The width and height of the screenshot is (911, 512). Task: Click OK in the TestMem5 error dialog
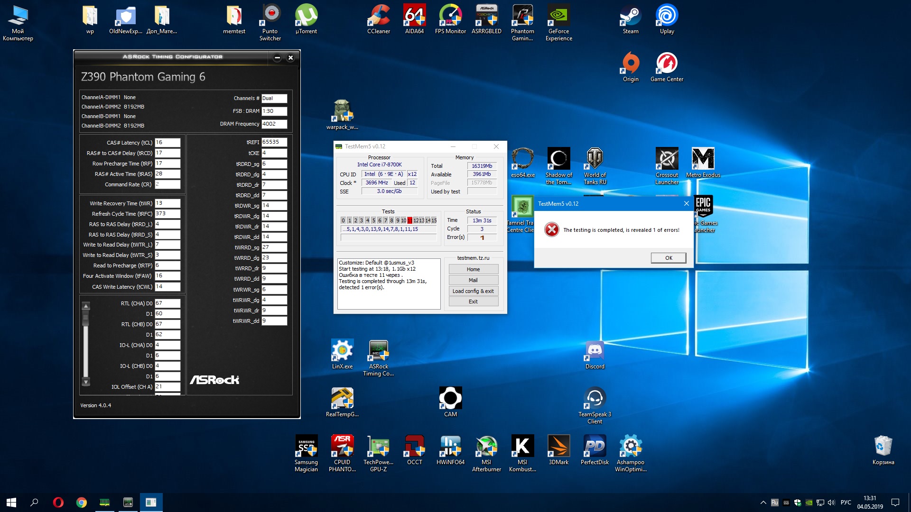coord(668,258)
